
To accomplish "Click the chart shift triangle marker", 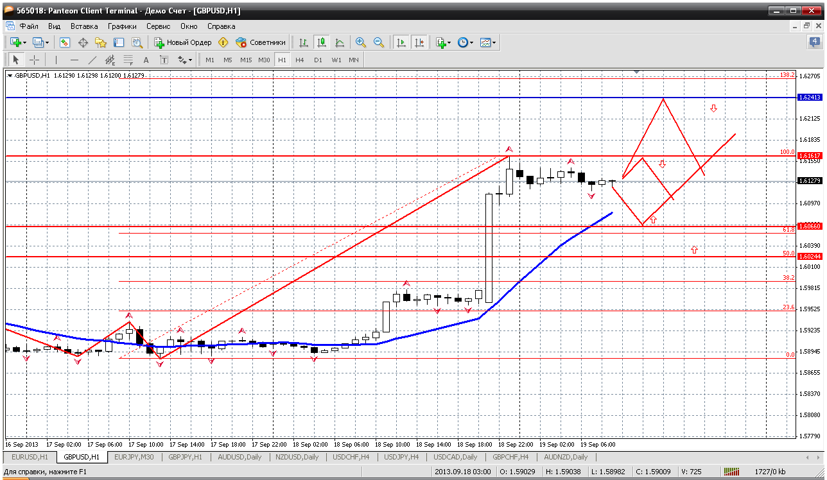I will tap(637, 72).
